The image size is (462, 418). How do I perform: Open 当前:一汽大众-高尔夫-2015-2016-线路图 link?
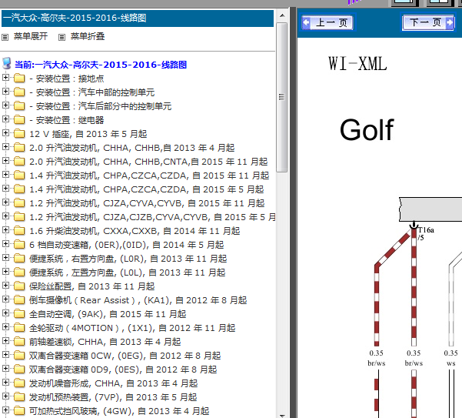click(x=101, y=65)
